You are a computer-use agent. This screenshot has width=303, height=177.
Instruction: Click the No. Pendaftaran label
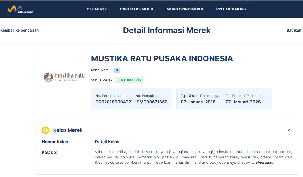click(148, 96)
